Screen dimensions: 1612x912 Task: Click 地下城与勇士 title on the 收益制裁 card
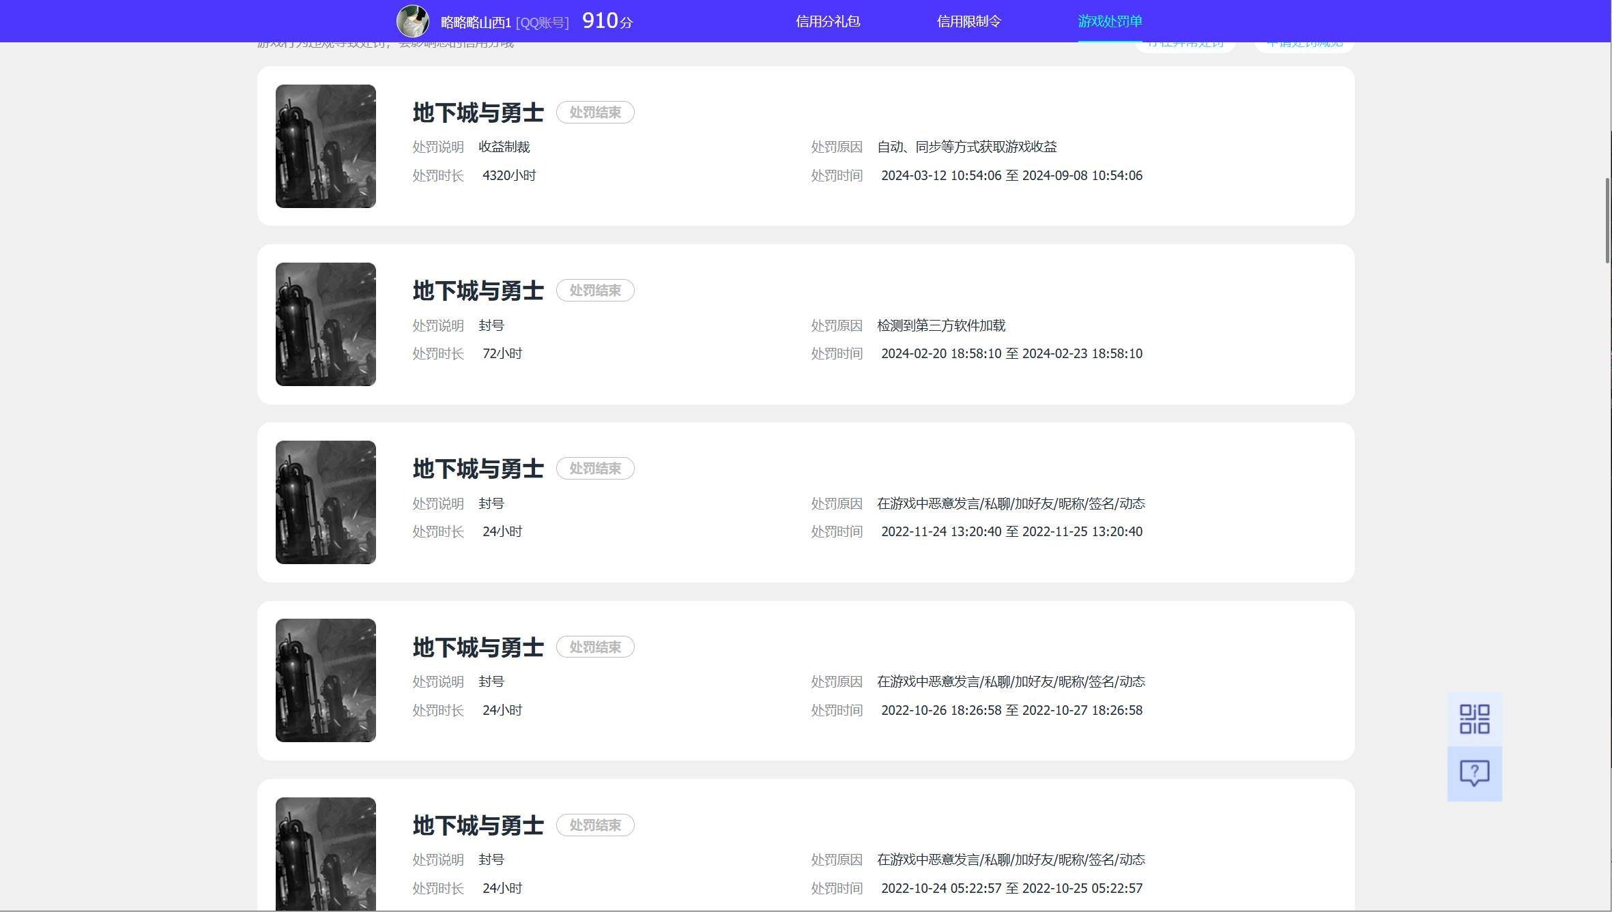(478, 113)
